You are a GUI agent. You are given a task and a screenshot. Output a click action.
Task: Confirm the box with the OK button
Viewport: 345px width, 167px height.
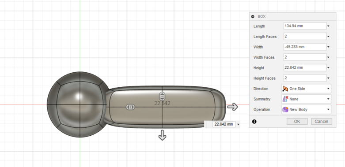pyautogui.click(x=297, y=121)
